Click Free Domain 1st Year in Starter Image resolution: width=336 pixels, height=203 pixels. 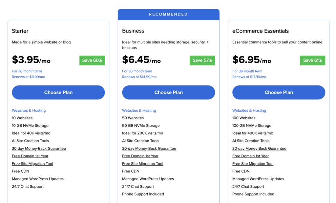point(30,156)
